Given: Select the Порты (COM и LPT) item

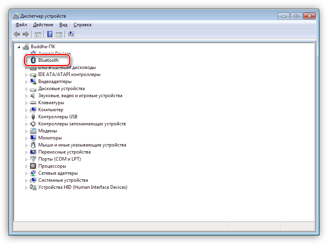Looking at the screenshot, I should [x=59, y=159].
